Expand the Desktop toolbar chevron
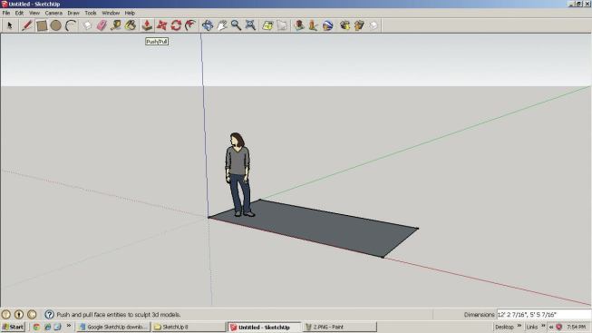The height and width of the screenshot is (333, 592). pyautogui.click(x=519, y=326)
